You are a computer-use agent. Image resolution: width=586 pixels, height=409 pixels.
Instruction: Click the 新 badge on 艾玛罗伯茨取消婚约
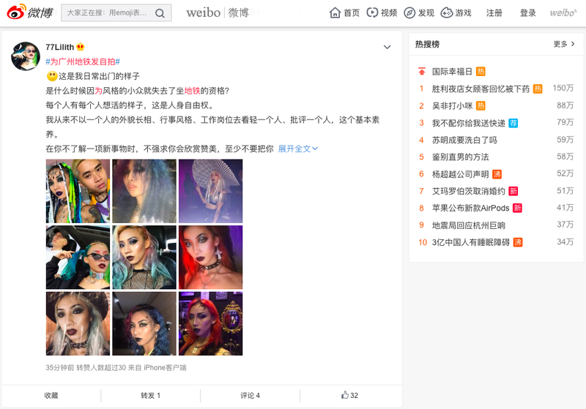513,192
